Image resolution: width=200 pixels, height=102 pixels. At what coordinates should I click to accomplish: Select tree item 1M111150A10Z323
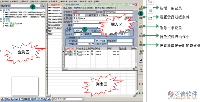click(x=25, y=17)
